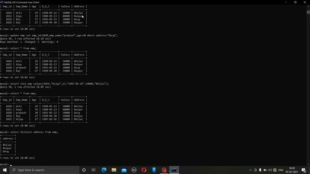Image resolution: width=310 pixels, height=174 pixels.
Task: Open the clock showing 05-02-2021
Action: 292,170
